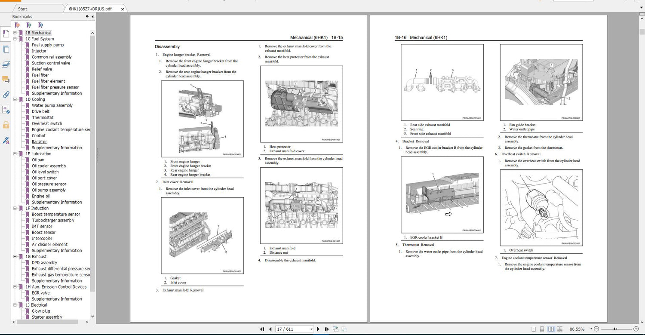Open the page thumbnails panel icon
This screenshot has height=335, width=645.
point(6,49)
